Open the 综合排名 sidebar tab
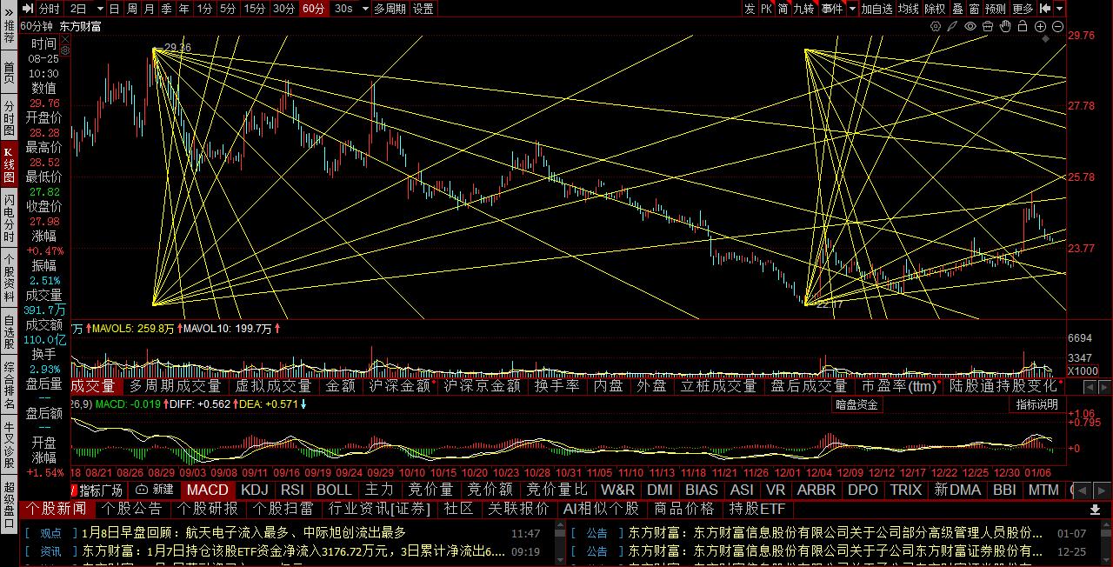Screen dimensions: 1113x567 click(9, 385)
